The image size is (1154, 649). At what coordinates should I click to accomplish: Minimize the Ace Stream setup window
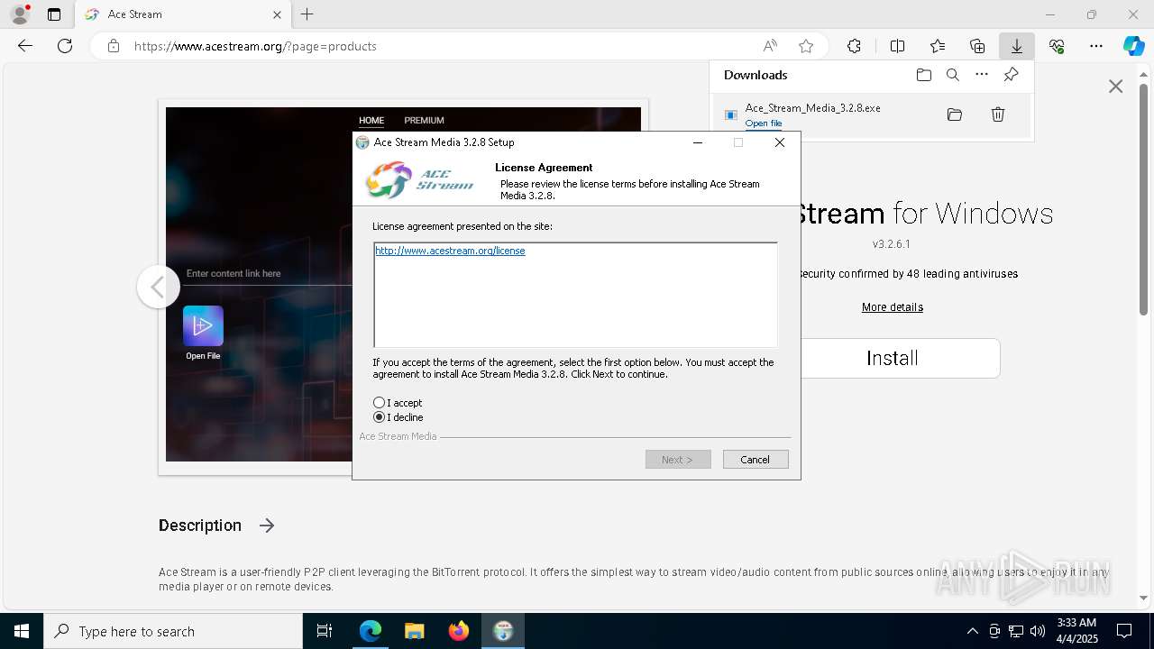click(698, 142)
